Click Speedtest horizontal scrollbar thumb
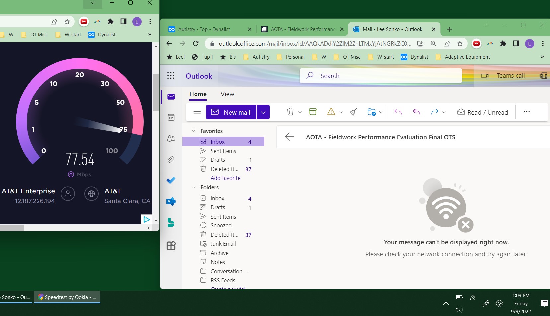 click(x=12, y=228)
